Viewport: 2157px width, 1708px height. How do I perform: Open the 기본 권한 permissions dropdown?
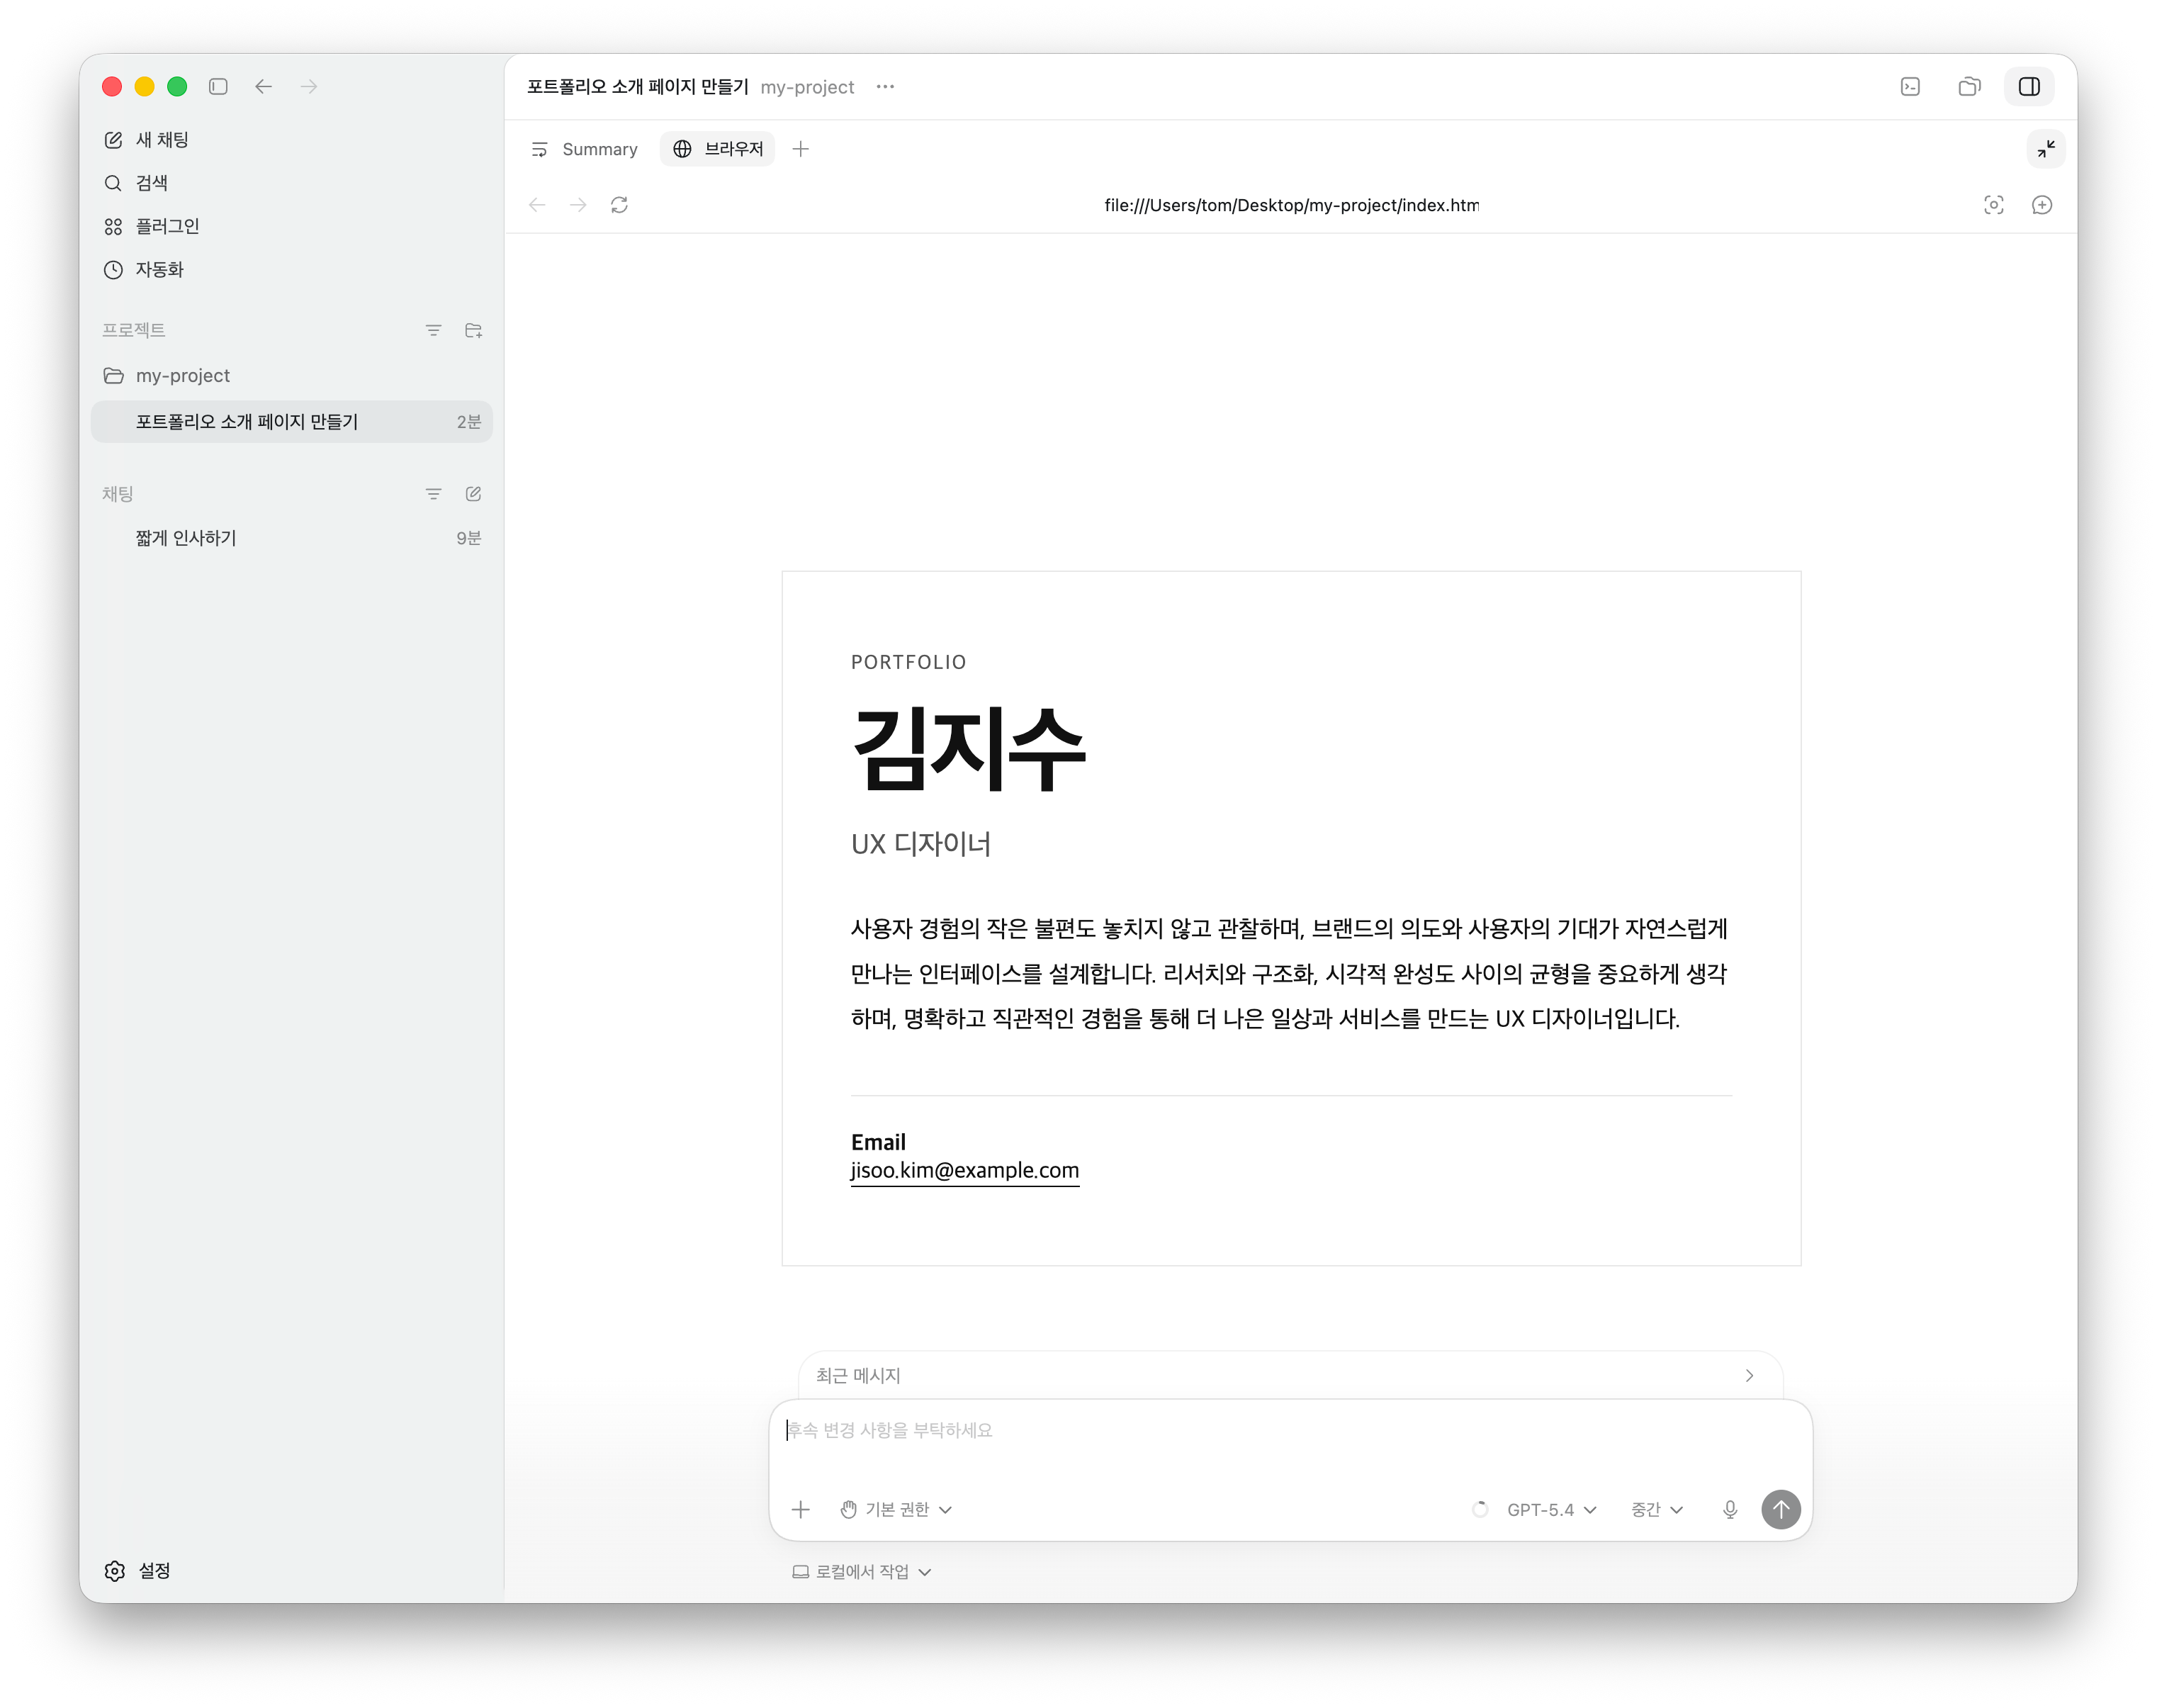897,1509
